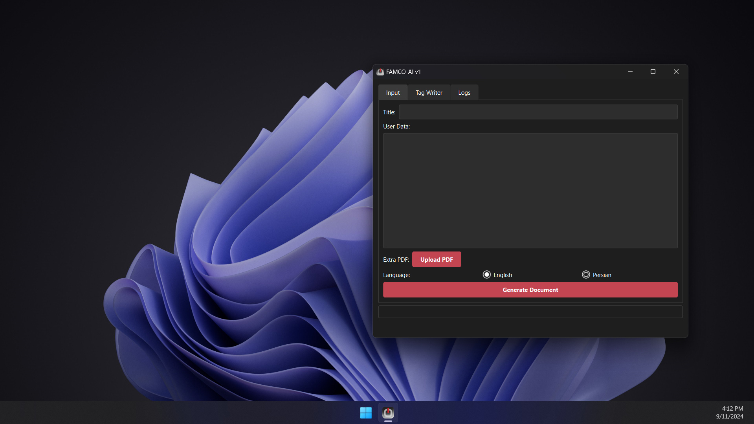Maximize the FAMCO-AI window
Image resolution: width=754 pixels, height=424 pixels.
click(653, 72)
